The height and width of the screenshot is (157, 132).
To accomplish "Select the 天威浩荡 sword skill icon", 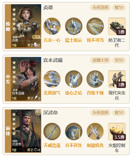I will (52, 132).
